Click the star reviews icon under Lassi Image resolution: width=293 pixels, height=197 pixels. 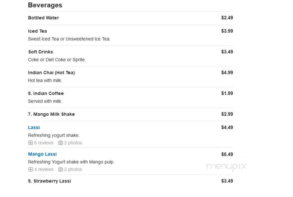coord(31,143)
